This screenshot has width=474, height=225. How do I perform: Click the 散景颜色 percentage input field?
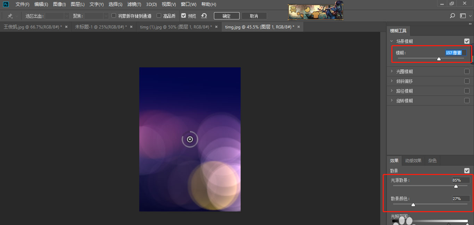pyautogui.click(x=460, y=199)
